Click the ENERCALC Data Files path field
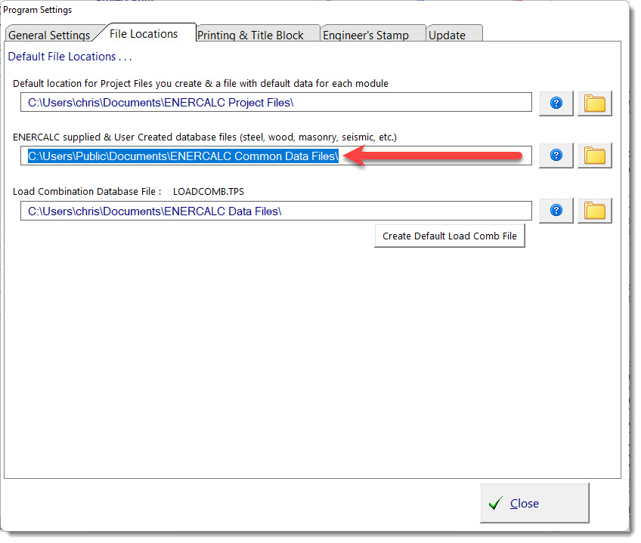Image resolution: width=641 pixels, height=543 pixels. coord(276,211)
